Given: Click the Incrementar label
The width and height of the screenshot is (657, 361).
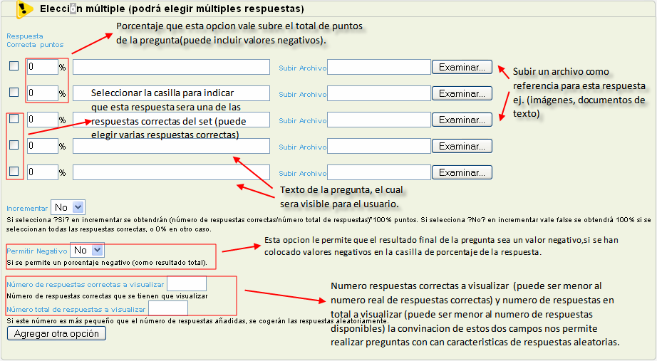Looking at the screenshot, I should point(27,208).
